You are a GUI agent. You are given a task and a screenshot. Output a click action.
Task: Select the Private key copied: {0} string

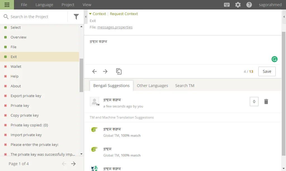pos(39,125)
